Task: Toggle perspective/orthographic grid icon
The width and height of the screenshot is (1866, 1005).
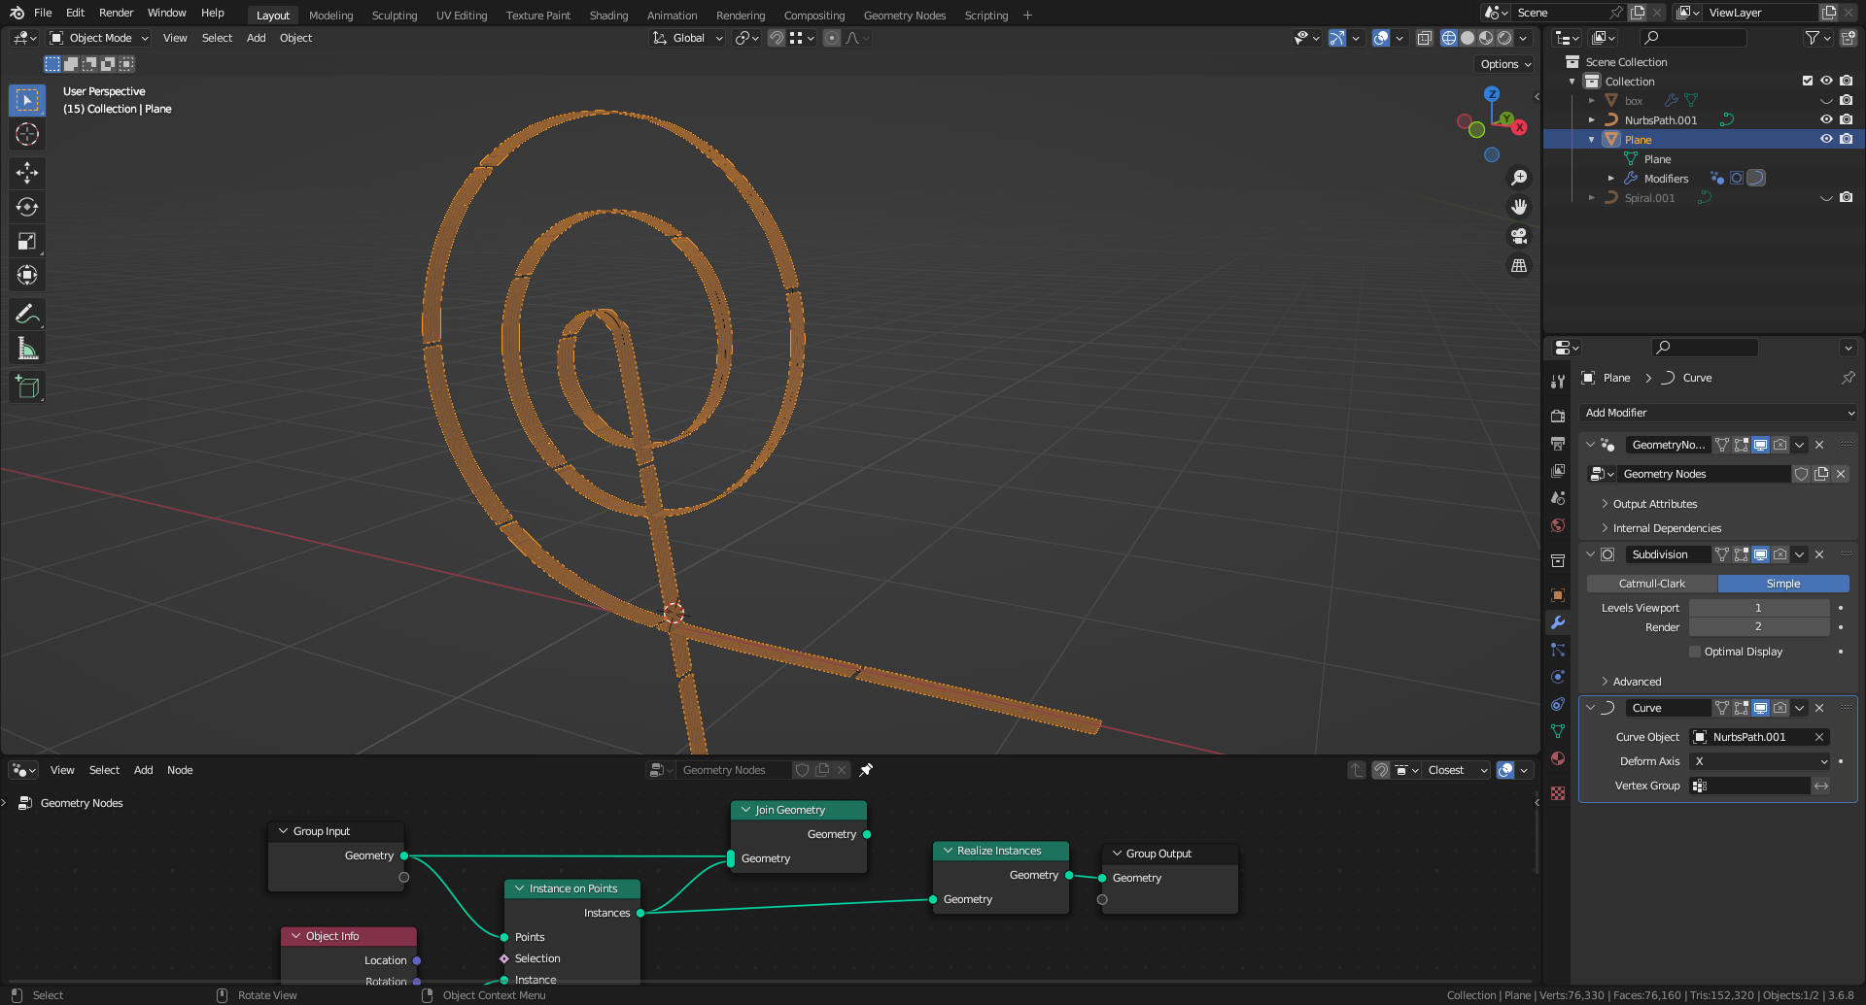Action: [x=1519, y=265]
